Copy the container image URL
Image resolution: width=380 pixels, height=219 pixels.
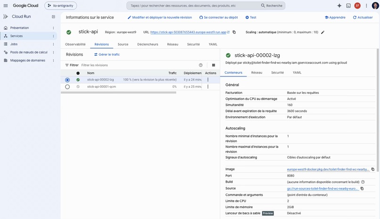tap(373, 169)
